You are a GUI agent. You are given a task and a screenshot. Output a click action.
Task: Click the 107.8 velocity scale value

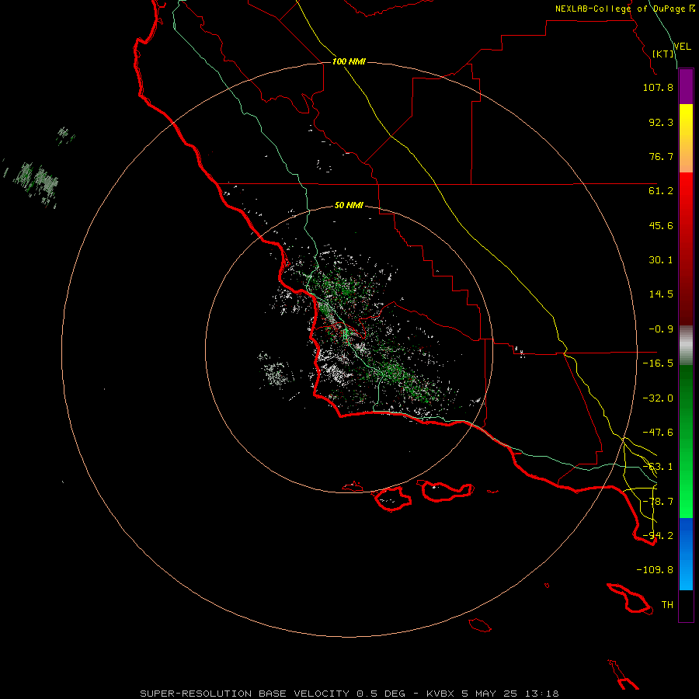click(658, 87)
